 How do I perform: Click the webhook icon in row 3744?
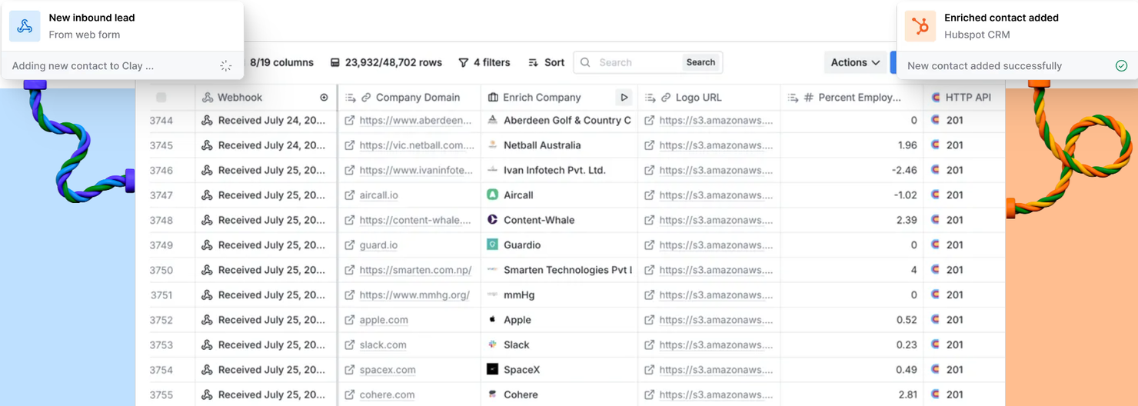pyautogui.click(x=207, y=121)
